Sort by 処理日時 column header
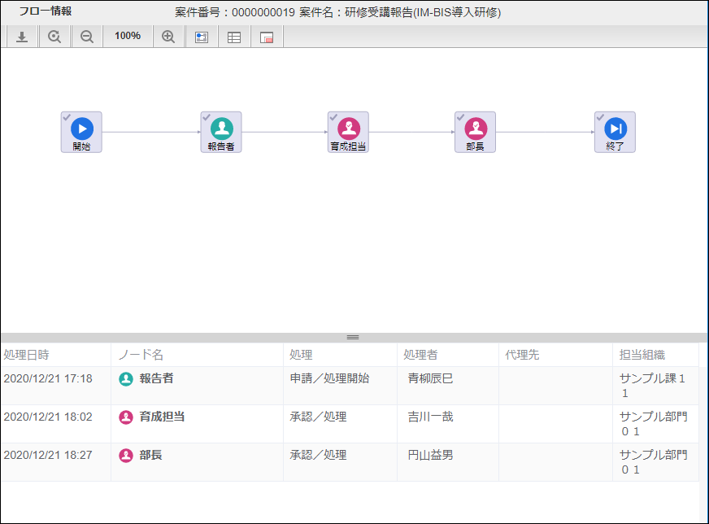709x524 pixels. point(27,355)
